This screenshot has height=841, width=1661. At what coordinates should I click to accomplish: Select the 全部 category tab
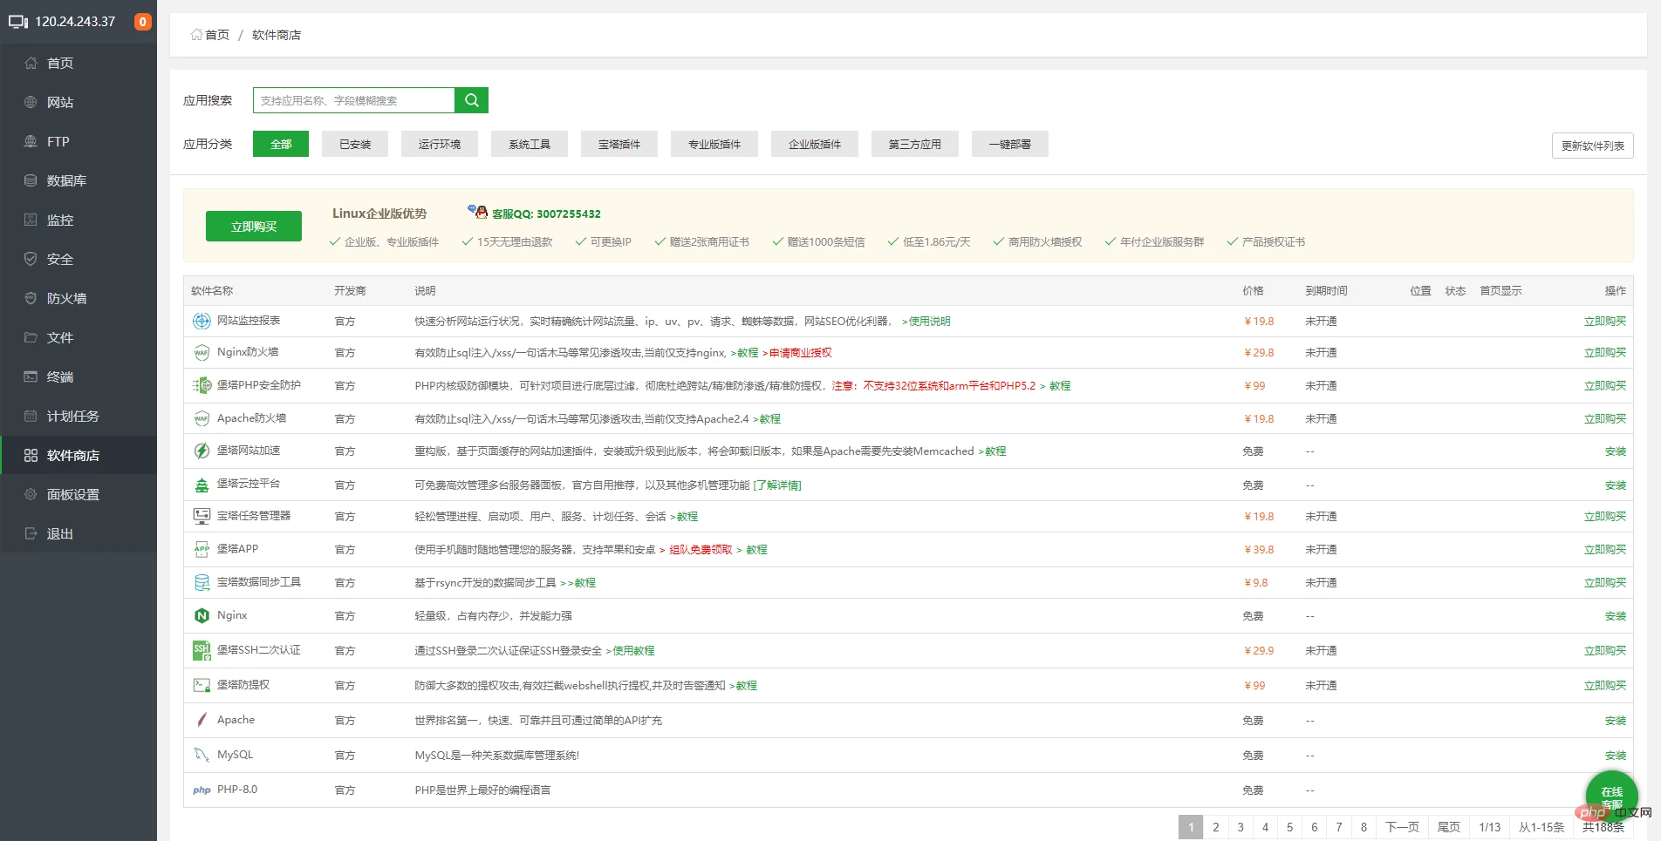[281, 144]
